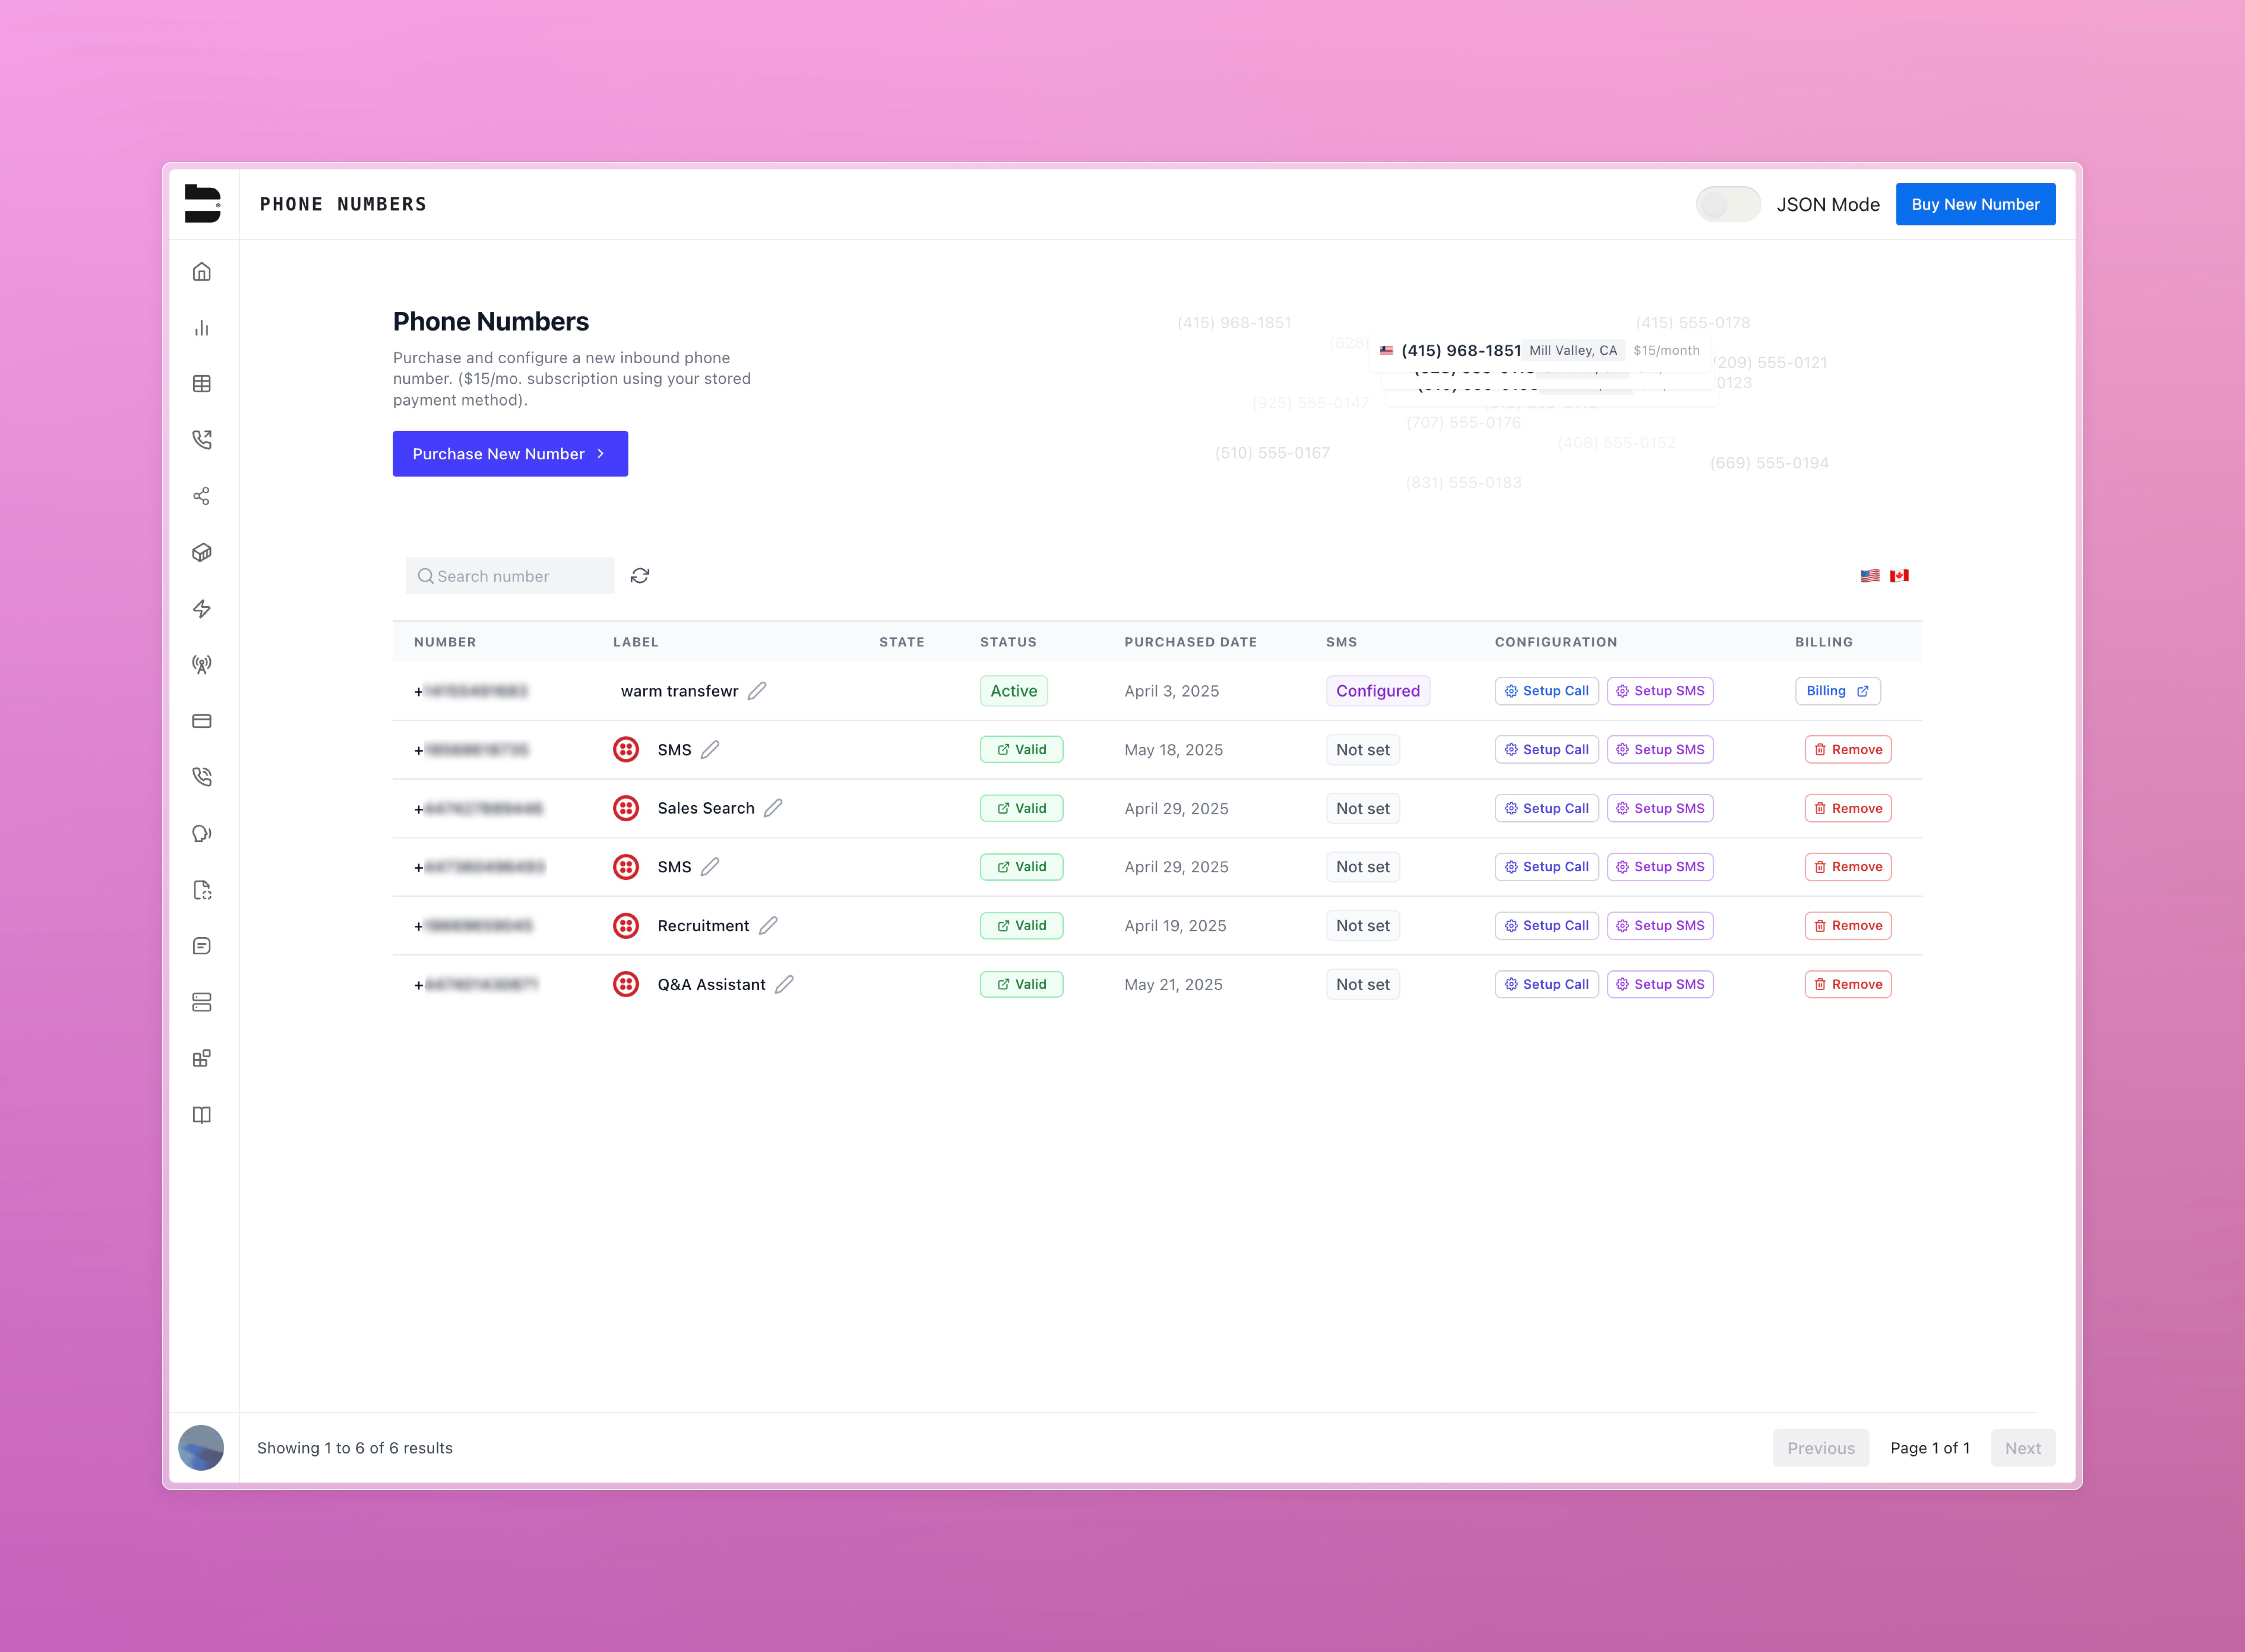Click Purchase New Number button

(x=510, y=454)
